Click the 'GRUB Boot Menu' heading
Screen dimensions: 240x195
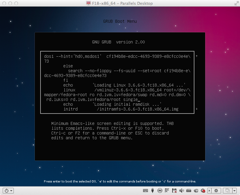tap(120, 21)
